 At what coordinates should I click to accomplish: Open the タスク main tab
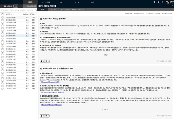point(61,2)
